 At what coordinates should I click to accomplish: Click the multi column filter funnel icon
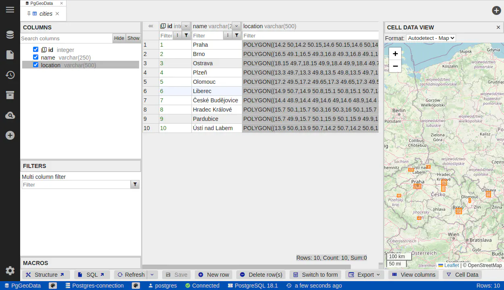point(135,184)
